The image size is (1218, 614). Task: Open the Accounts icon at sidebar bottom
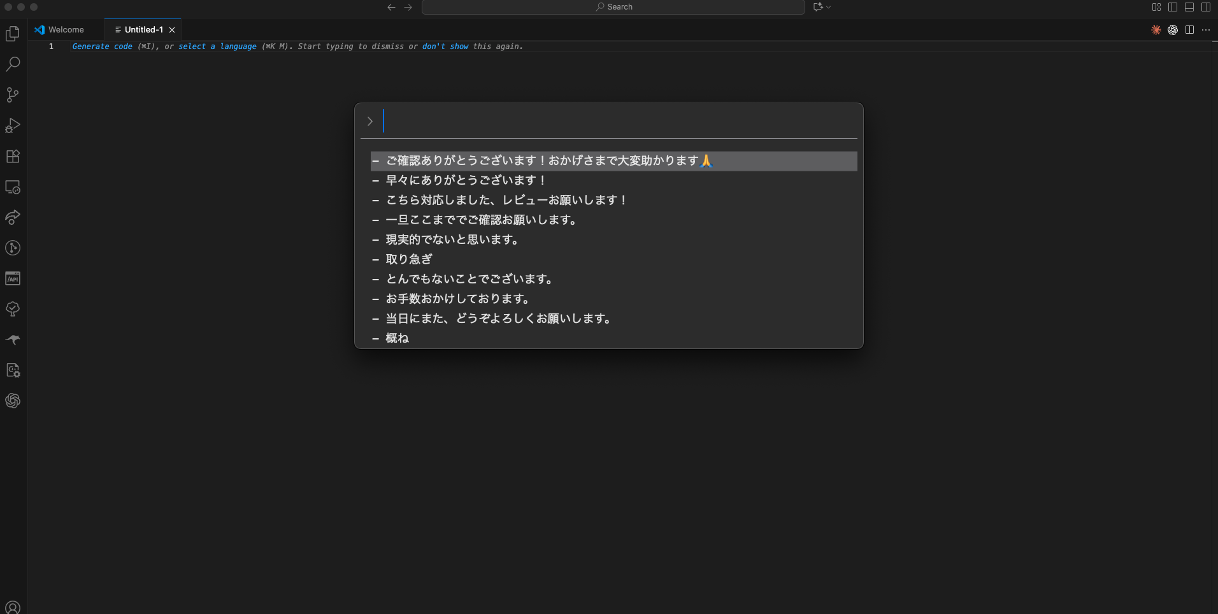pyautogui.click(x=13, y=607)
